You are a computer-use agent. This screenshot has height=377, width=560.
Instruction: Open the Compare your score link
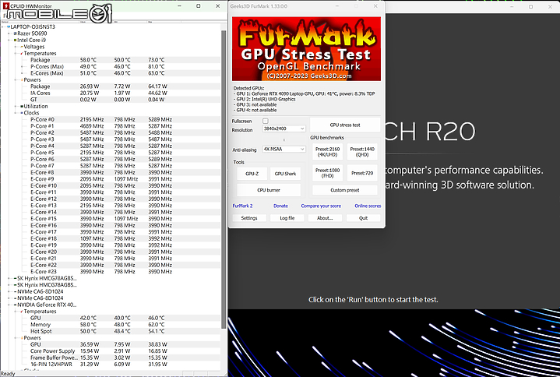pyautogui.click(x=321, y=206)
